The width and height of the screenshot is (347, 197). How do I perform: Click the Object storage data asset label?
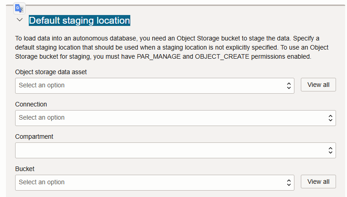coord(51,72)
